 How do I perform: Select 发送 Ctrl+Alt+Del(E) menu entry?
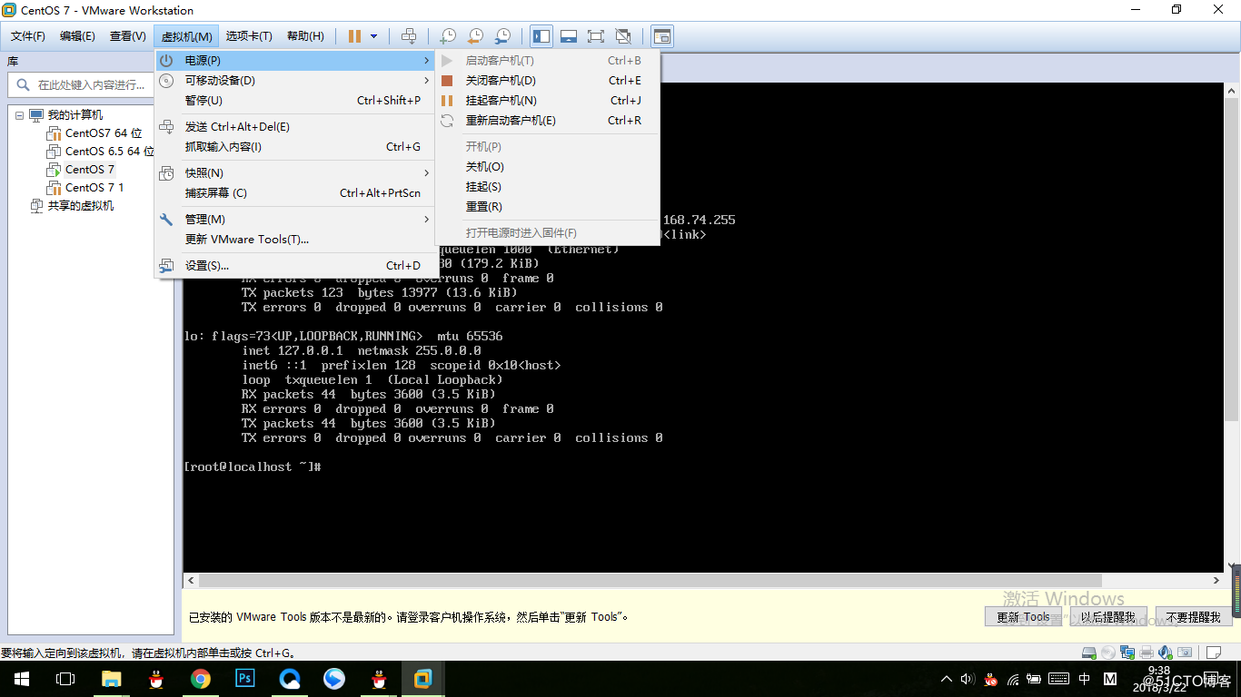coord(295,127)
